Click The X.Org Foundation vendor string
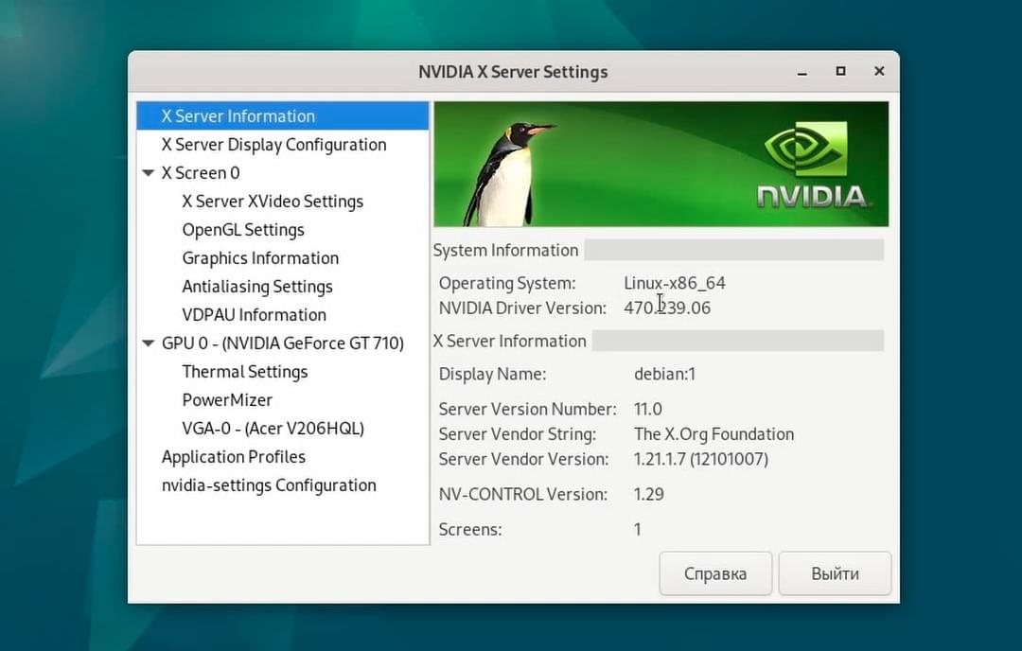Image resolution: width=1022 pixels, height=651 pixels. click(x=714, y=434)
